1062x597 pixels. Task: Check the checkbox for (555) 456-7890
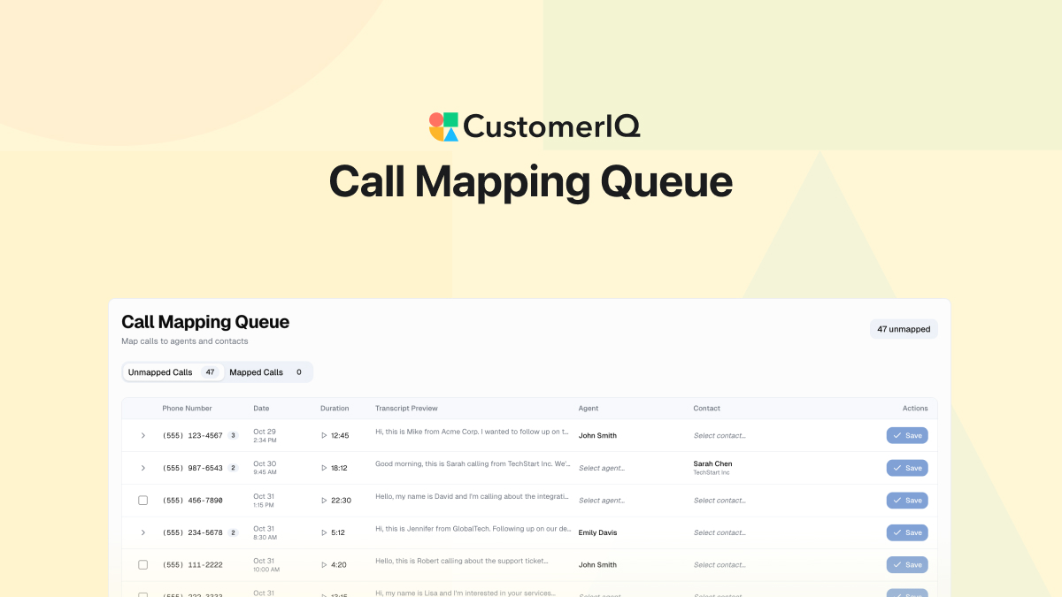(x=142, y=500)
